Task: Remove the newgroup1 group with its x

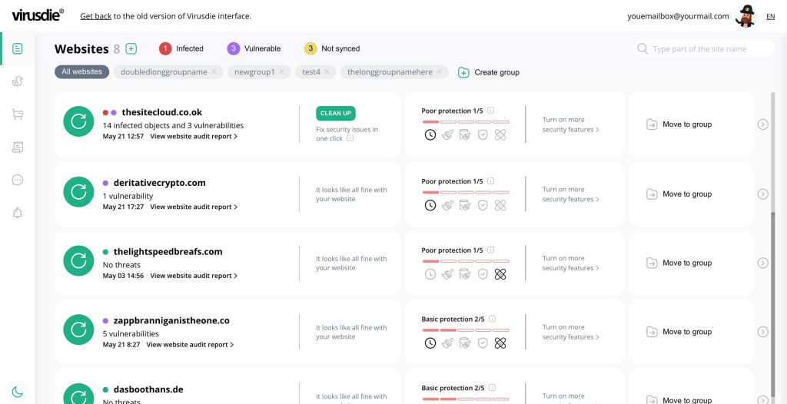Action: [281, 71]
